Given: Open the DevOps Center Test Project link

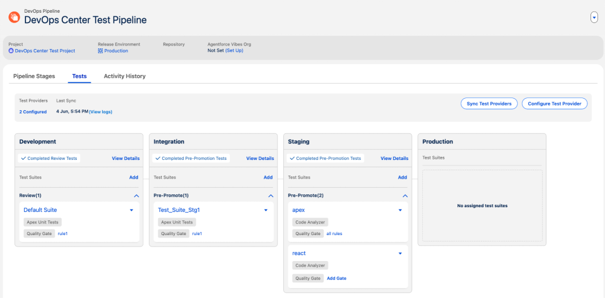Looking at the screenshot, I should [x=45, y=51].
